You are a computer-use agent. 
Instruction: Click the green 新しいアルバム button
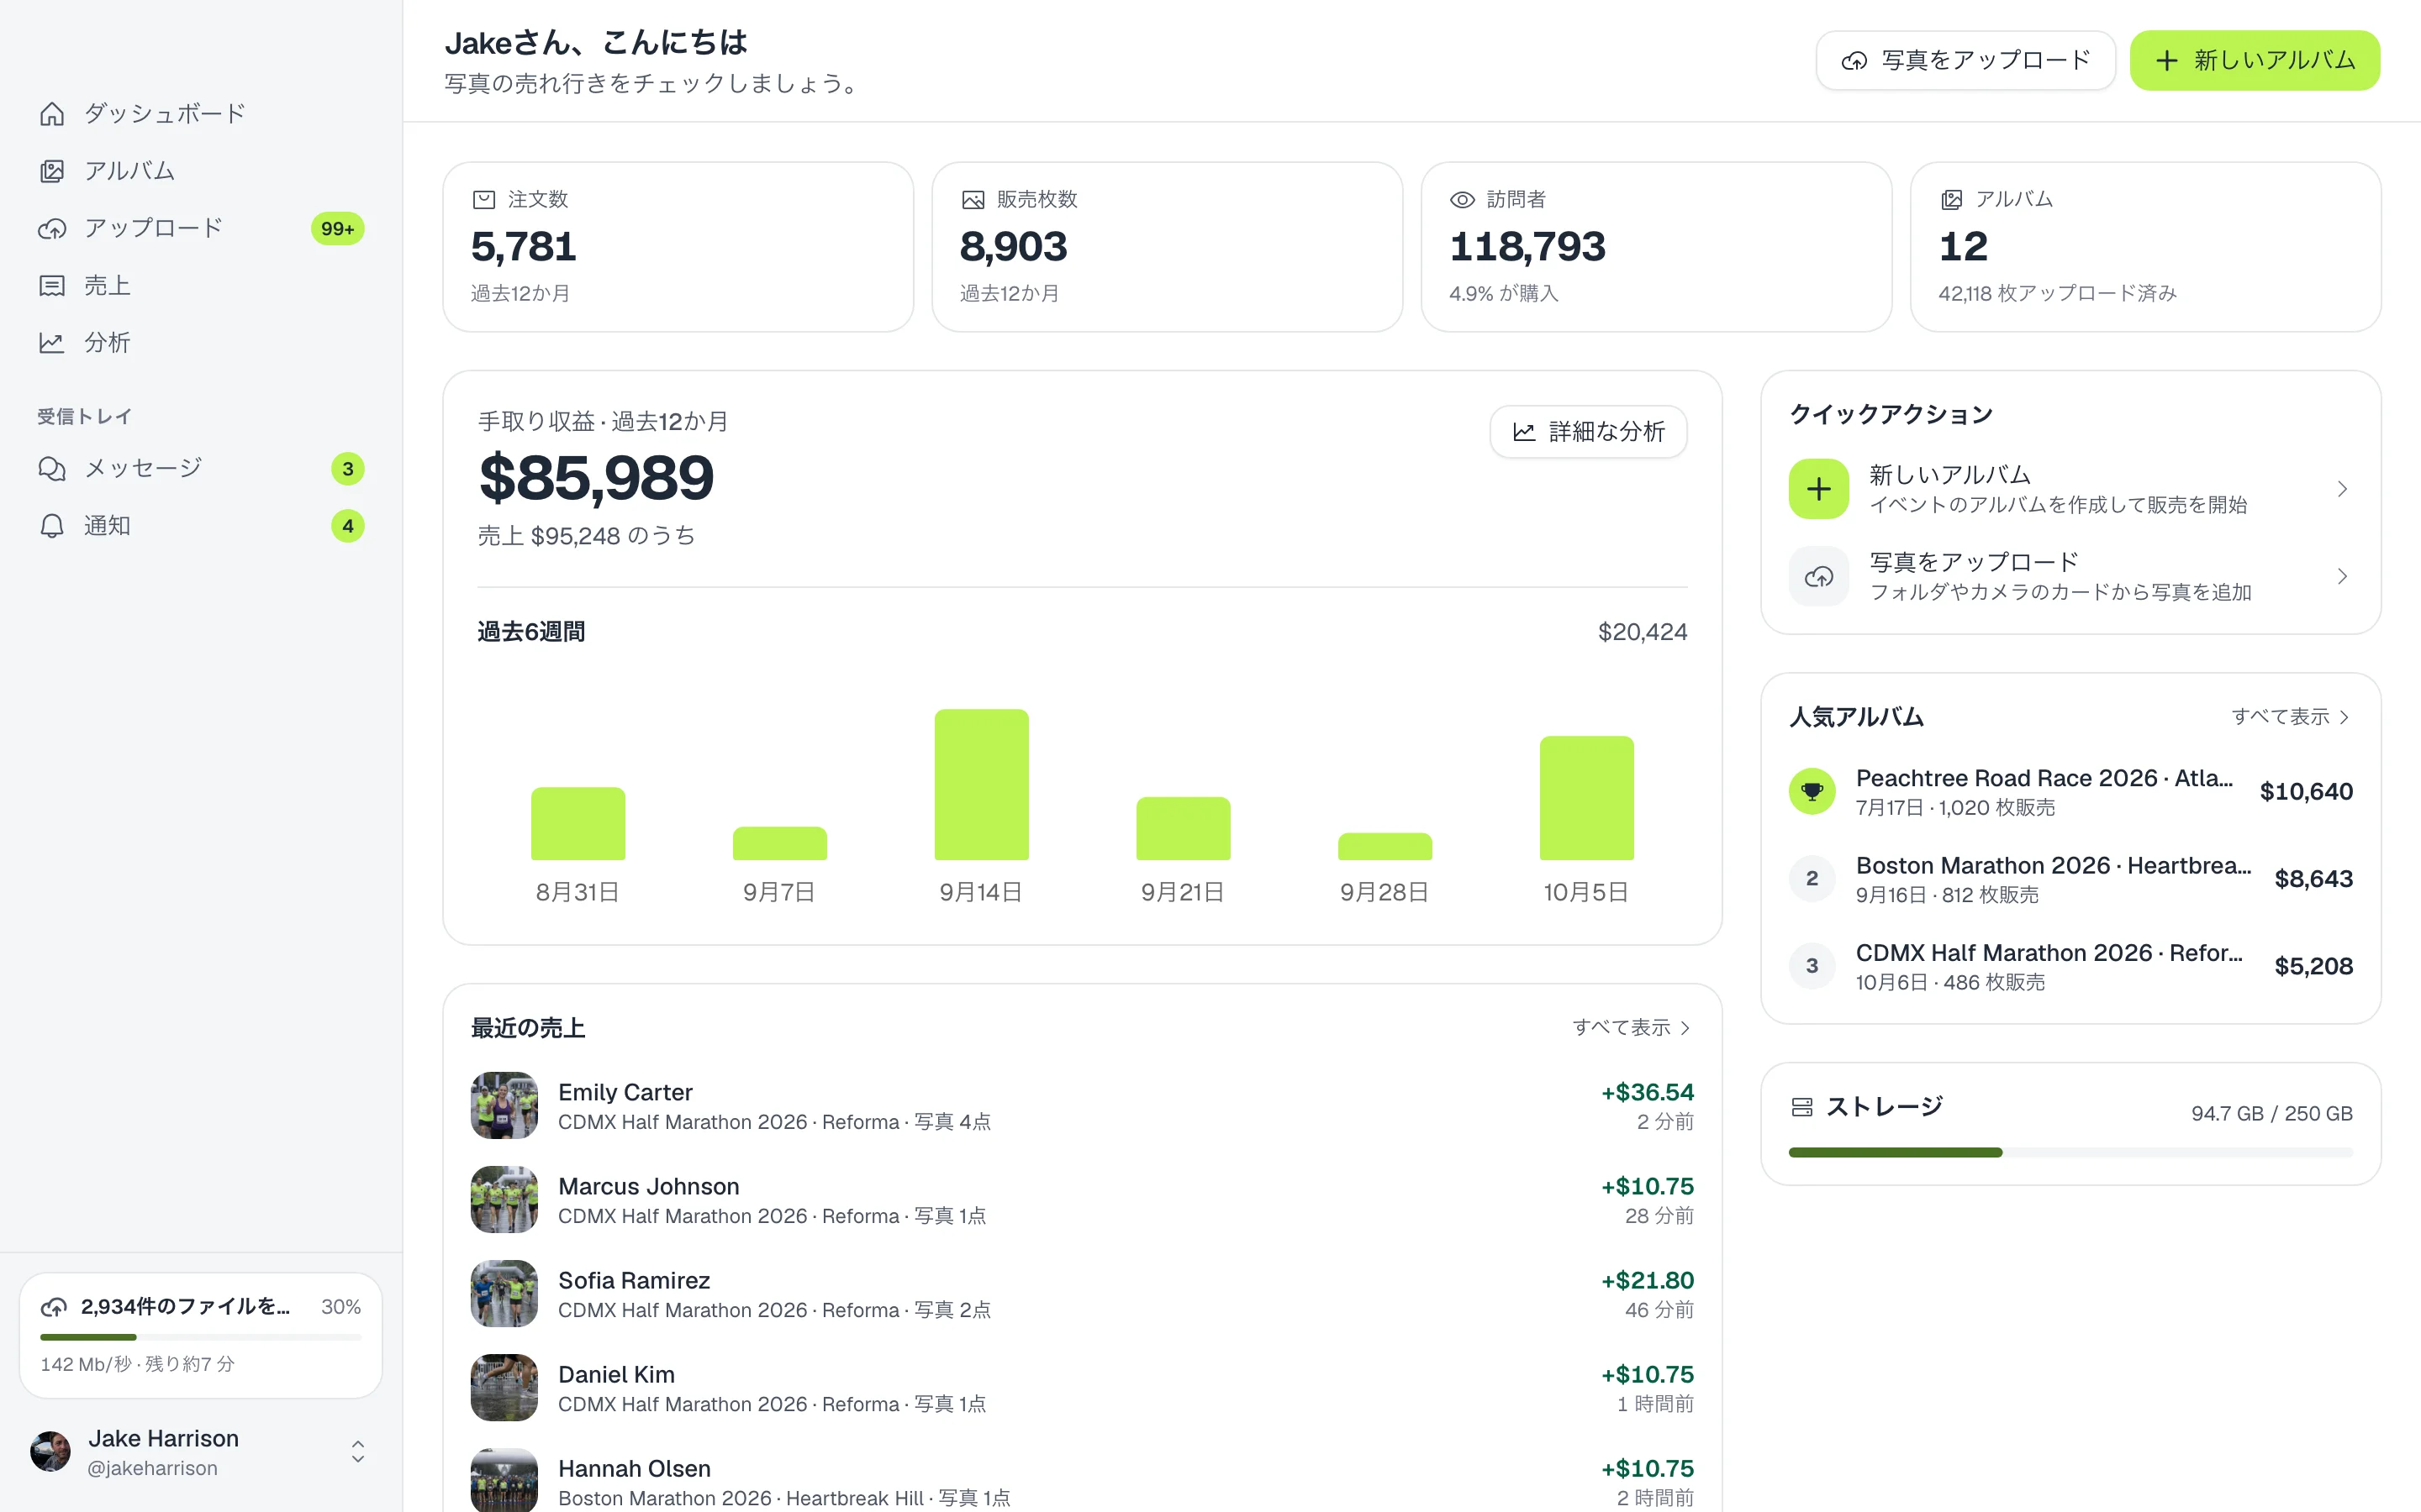pos(2255,60)
